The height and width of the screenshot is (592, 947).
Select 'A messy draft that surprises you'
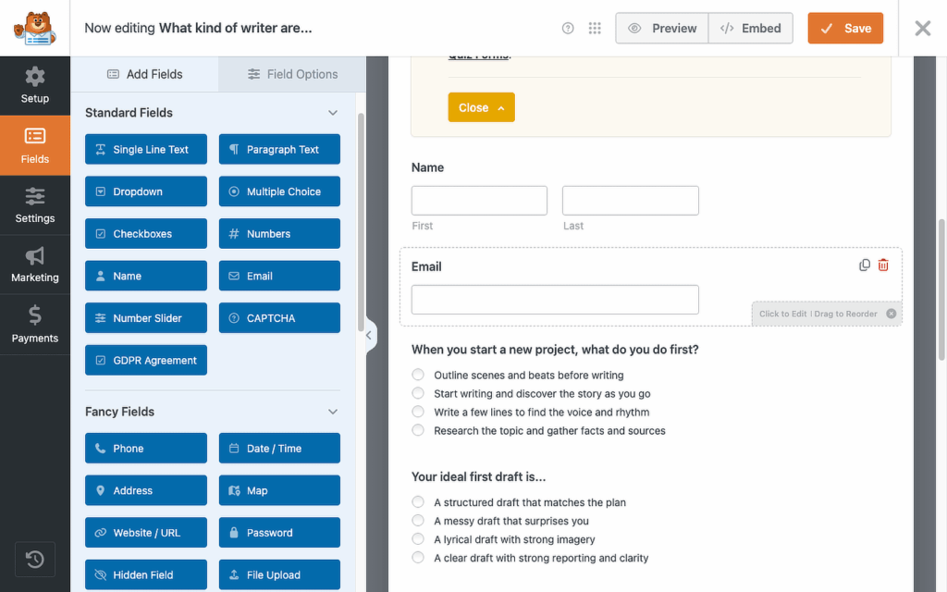(418, 520)
